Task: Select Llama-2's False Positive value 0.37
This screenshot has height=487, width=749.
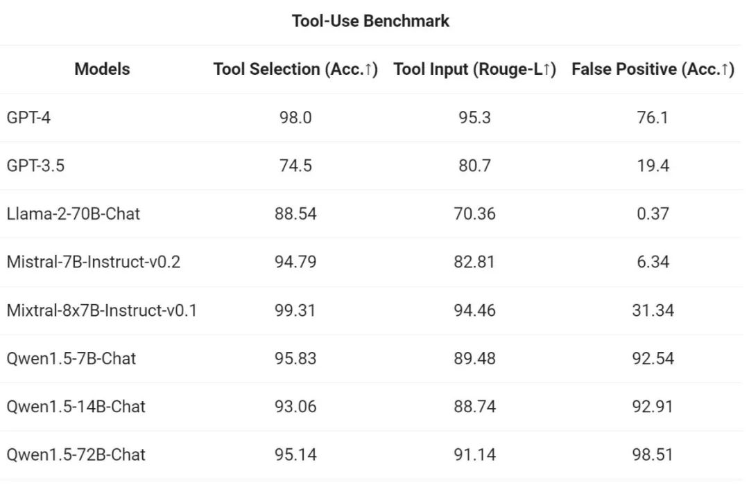Action: (x=653, y=214)
